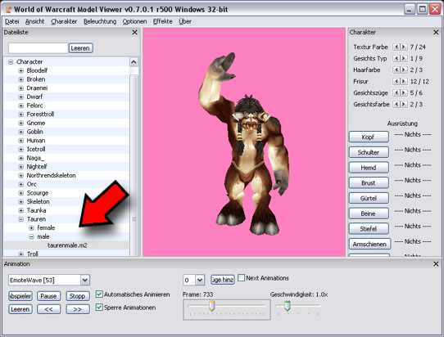Viewport: 444px width, 337px height.
Task: Close the Dateiliste panel
Action: point(135,32)
